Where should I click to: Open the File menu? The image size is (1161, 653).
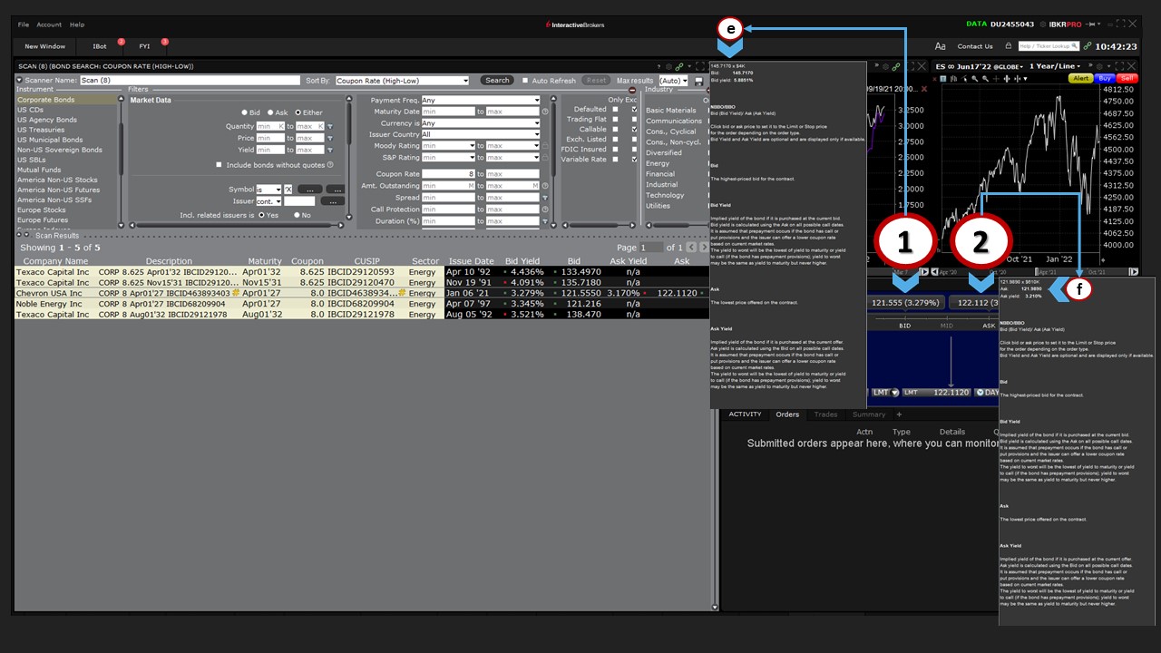click(24, 24)
